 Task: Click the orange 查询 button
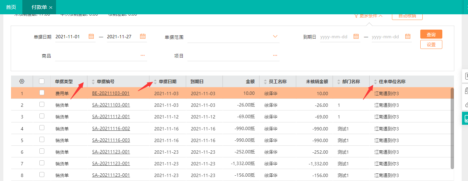[431, 35]
